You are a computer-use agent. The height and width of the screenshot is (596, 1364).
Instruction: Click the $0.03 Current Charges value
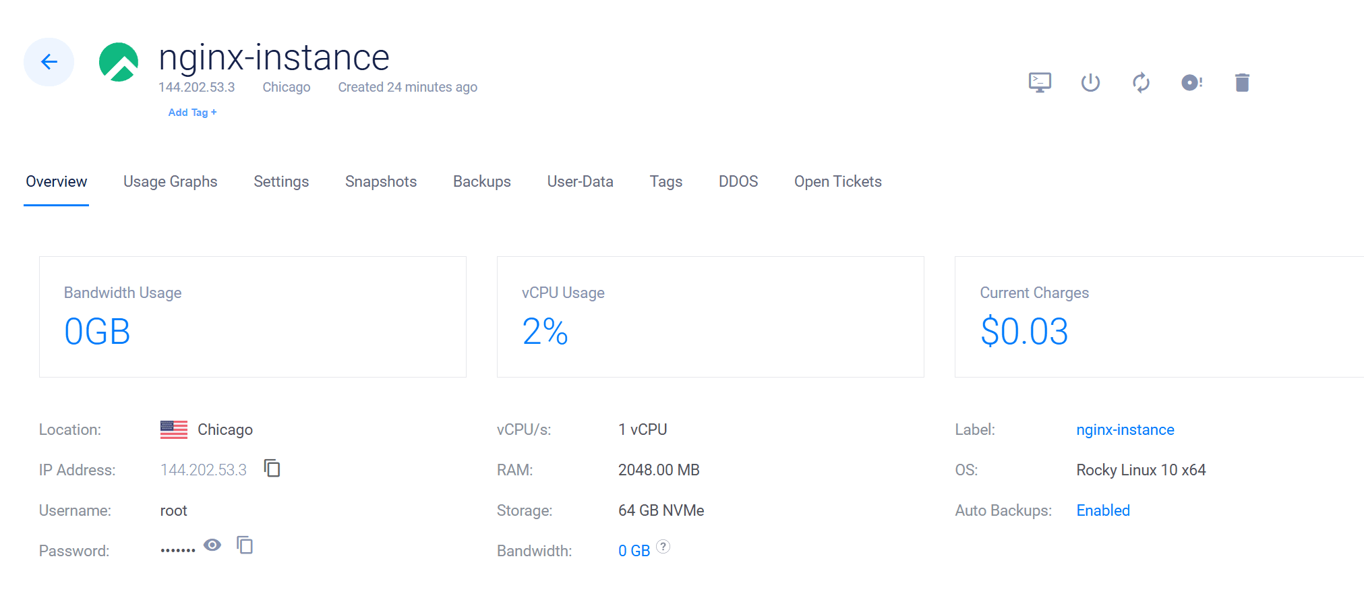1024,332
